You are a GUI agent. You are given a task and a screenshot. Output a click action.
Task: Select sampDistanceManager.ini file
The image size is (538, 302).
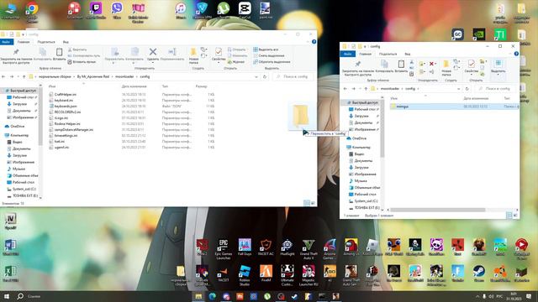pos(74,129)
